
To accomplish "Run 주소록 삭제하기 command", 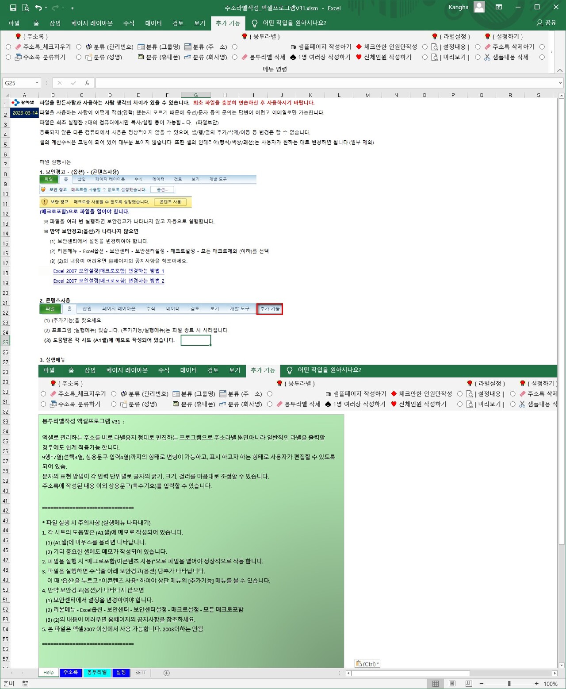I will coord(509,46).
